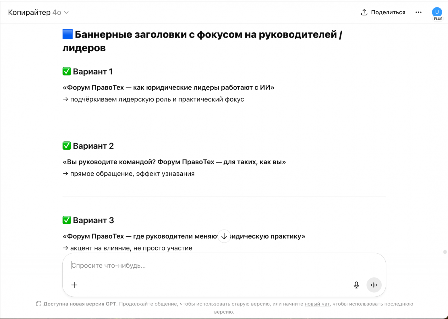Click the user avatar with PLUS badge
The height and width of the screenshot is (319, 448).
[x=437, y=12]
